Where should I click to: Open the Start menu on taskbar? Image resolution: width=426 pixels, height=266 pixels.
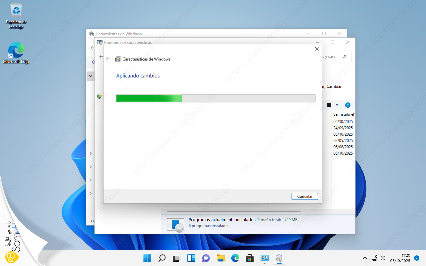[147, 258]
